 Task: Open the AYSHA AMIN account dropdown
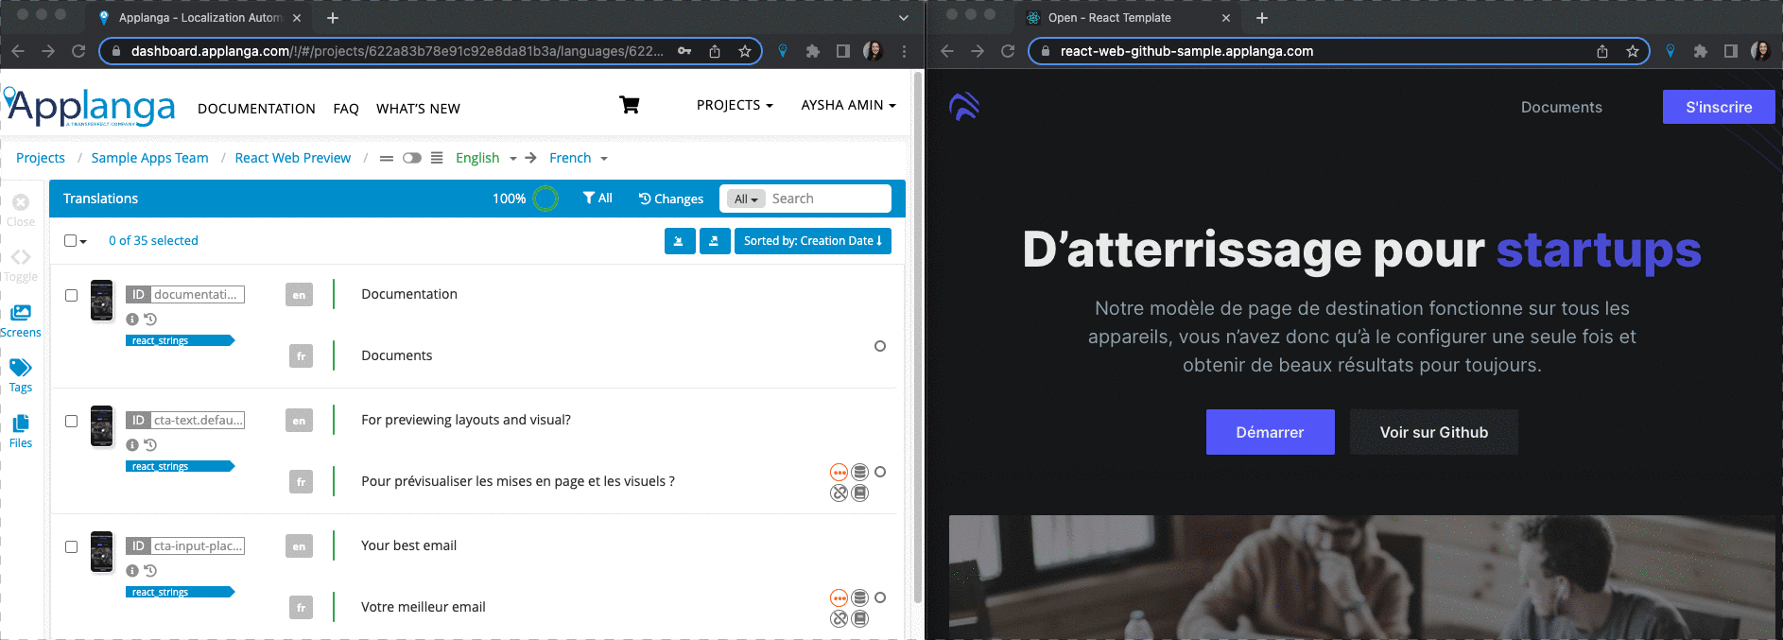(x=848, y=105)
